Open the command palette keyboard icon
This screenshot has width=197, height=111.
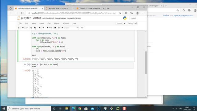click(x=82, y=28)
